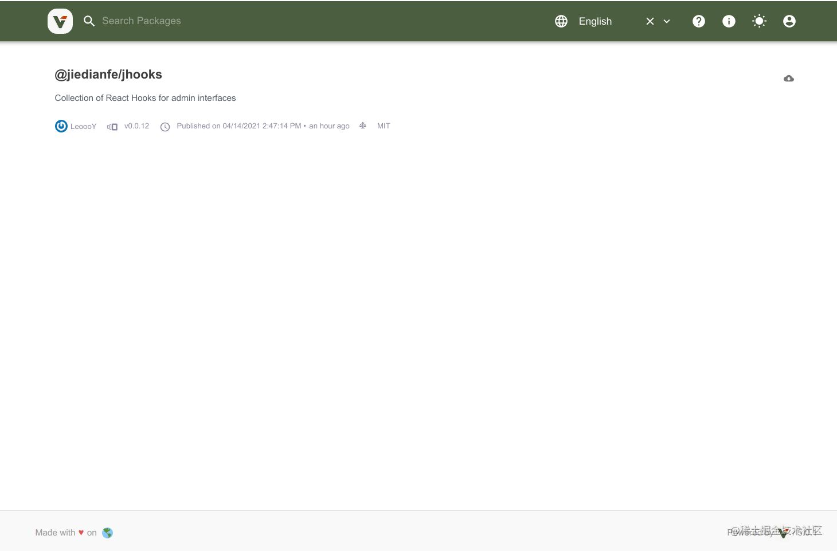Click the Verdaccio logo
Viewport: 837px width, 551px height.
60,21
